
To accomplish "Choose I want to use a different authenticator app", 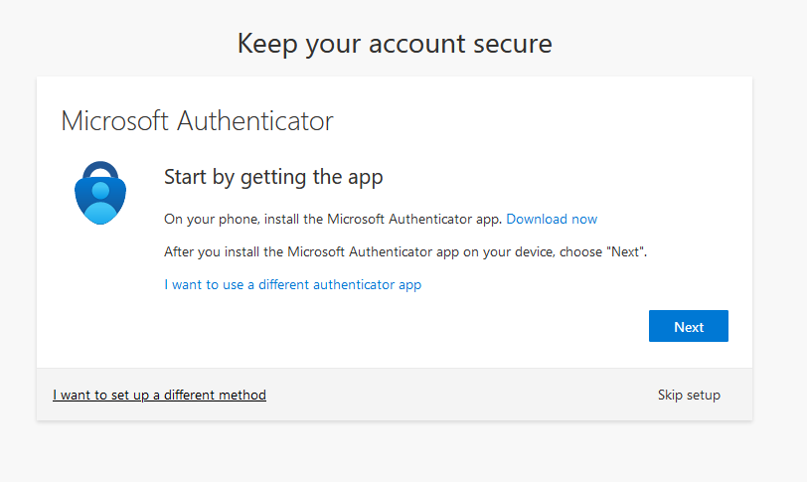I will click(292, 284).
